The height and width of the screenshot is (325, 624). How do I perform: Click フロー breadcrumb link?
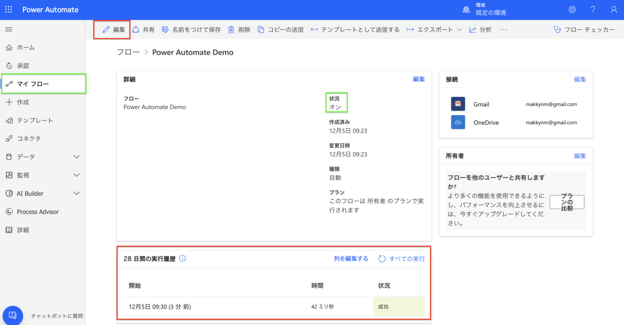(x=128, y=52)
